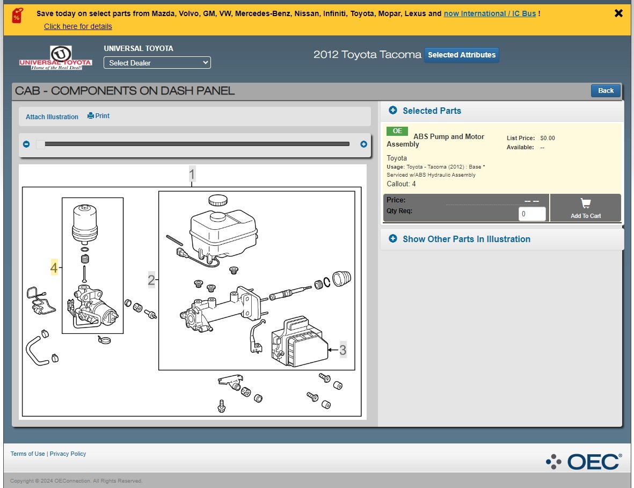Screen dimensions: 634x488
Task: Select callout 3 in the diagram
Action: click(342, 349)
